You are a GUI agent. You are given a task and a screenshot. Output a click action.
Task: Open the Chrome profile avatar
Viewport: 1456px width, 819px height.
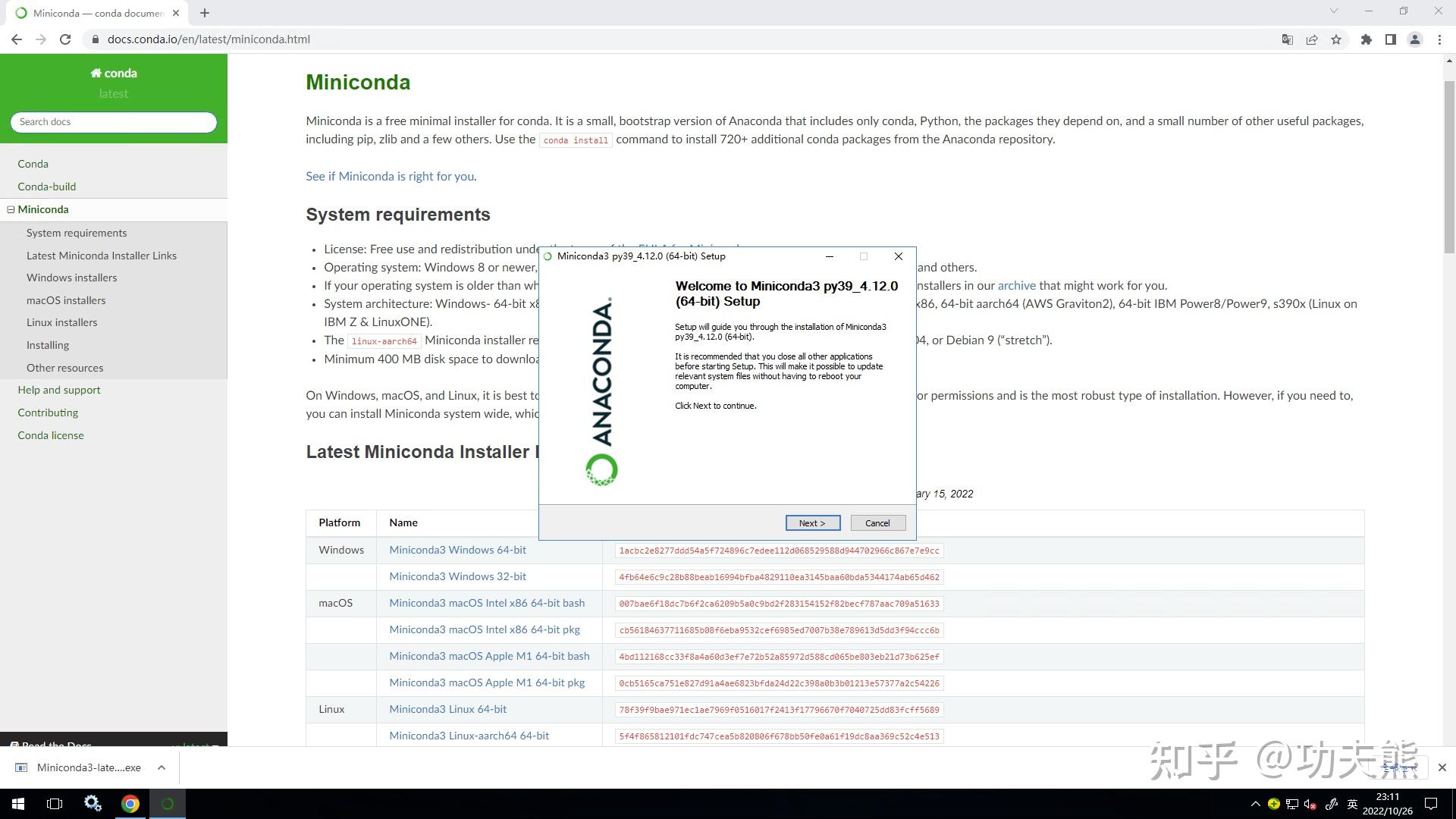(1415, 39)
